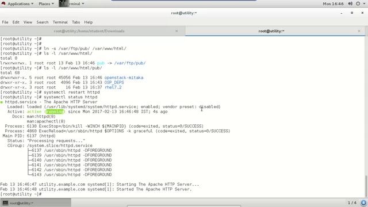Open the Terminal menu
This screenshot has height=207, width=368.
tap(60, 22)
